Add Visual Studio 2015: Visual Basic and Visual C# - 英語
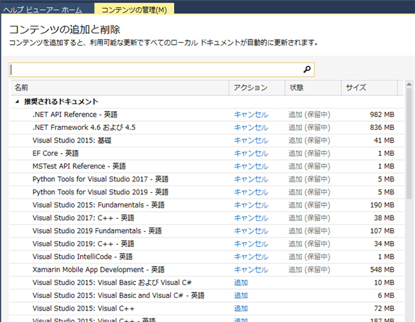Image resolution: width=415 pixels, height=322 pixels. [x=241, y=295]
